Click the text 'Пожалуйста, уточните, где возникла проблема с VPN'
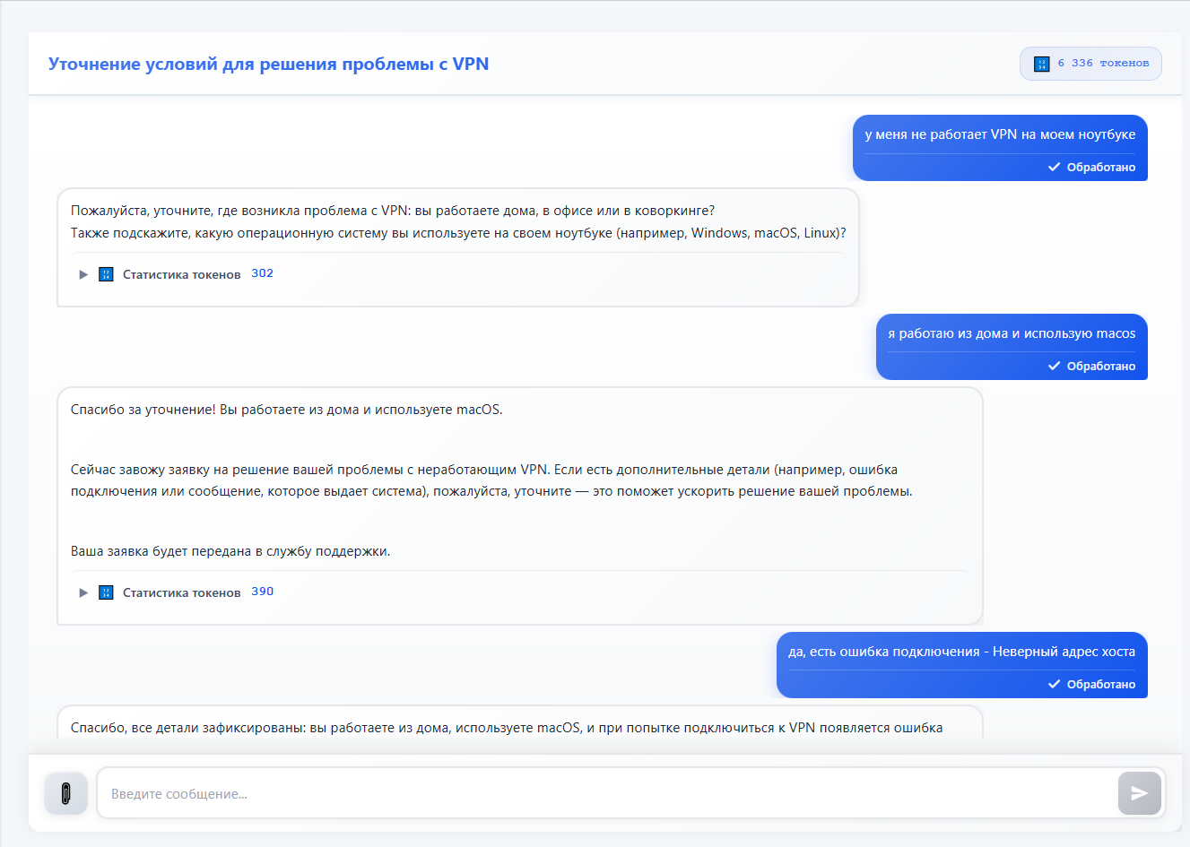 (240, 211)
